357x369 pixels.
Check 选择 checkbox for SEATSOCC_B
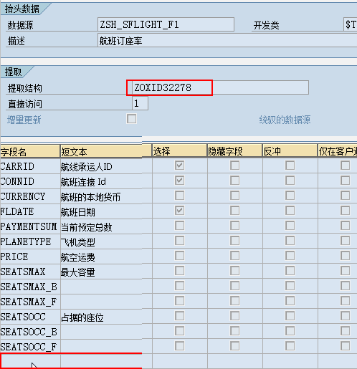tap(179, 331)
